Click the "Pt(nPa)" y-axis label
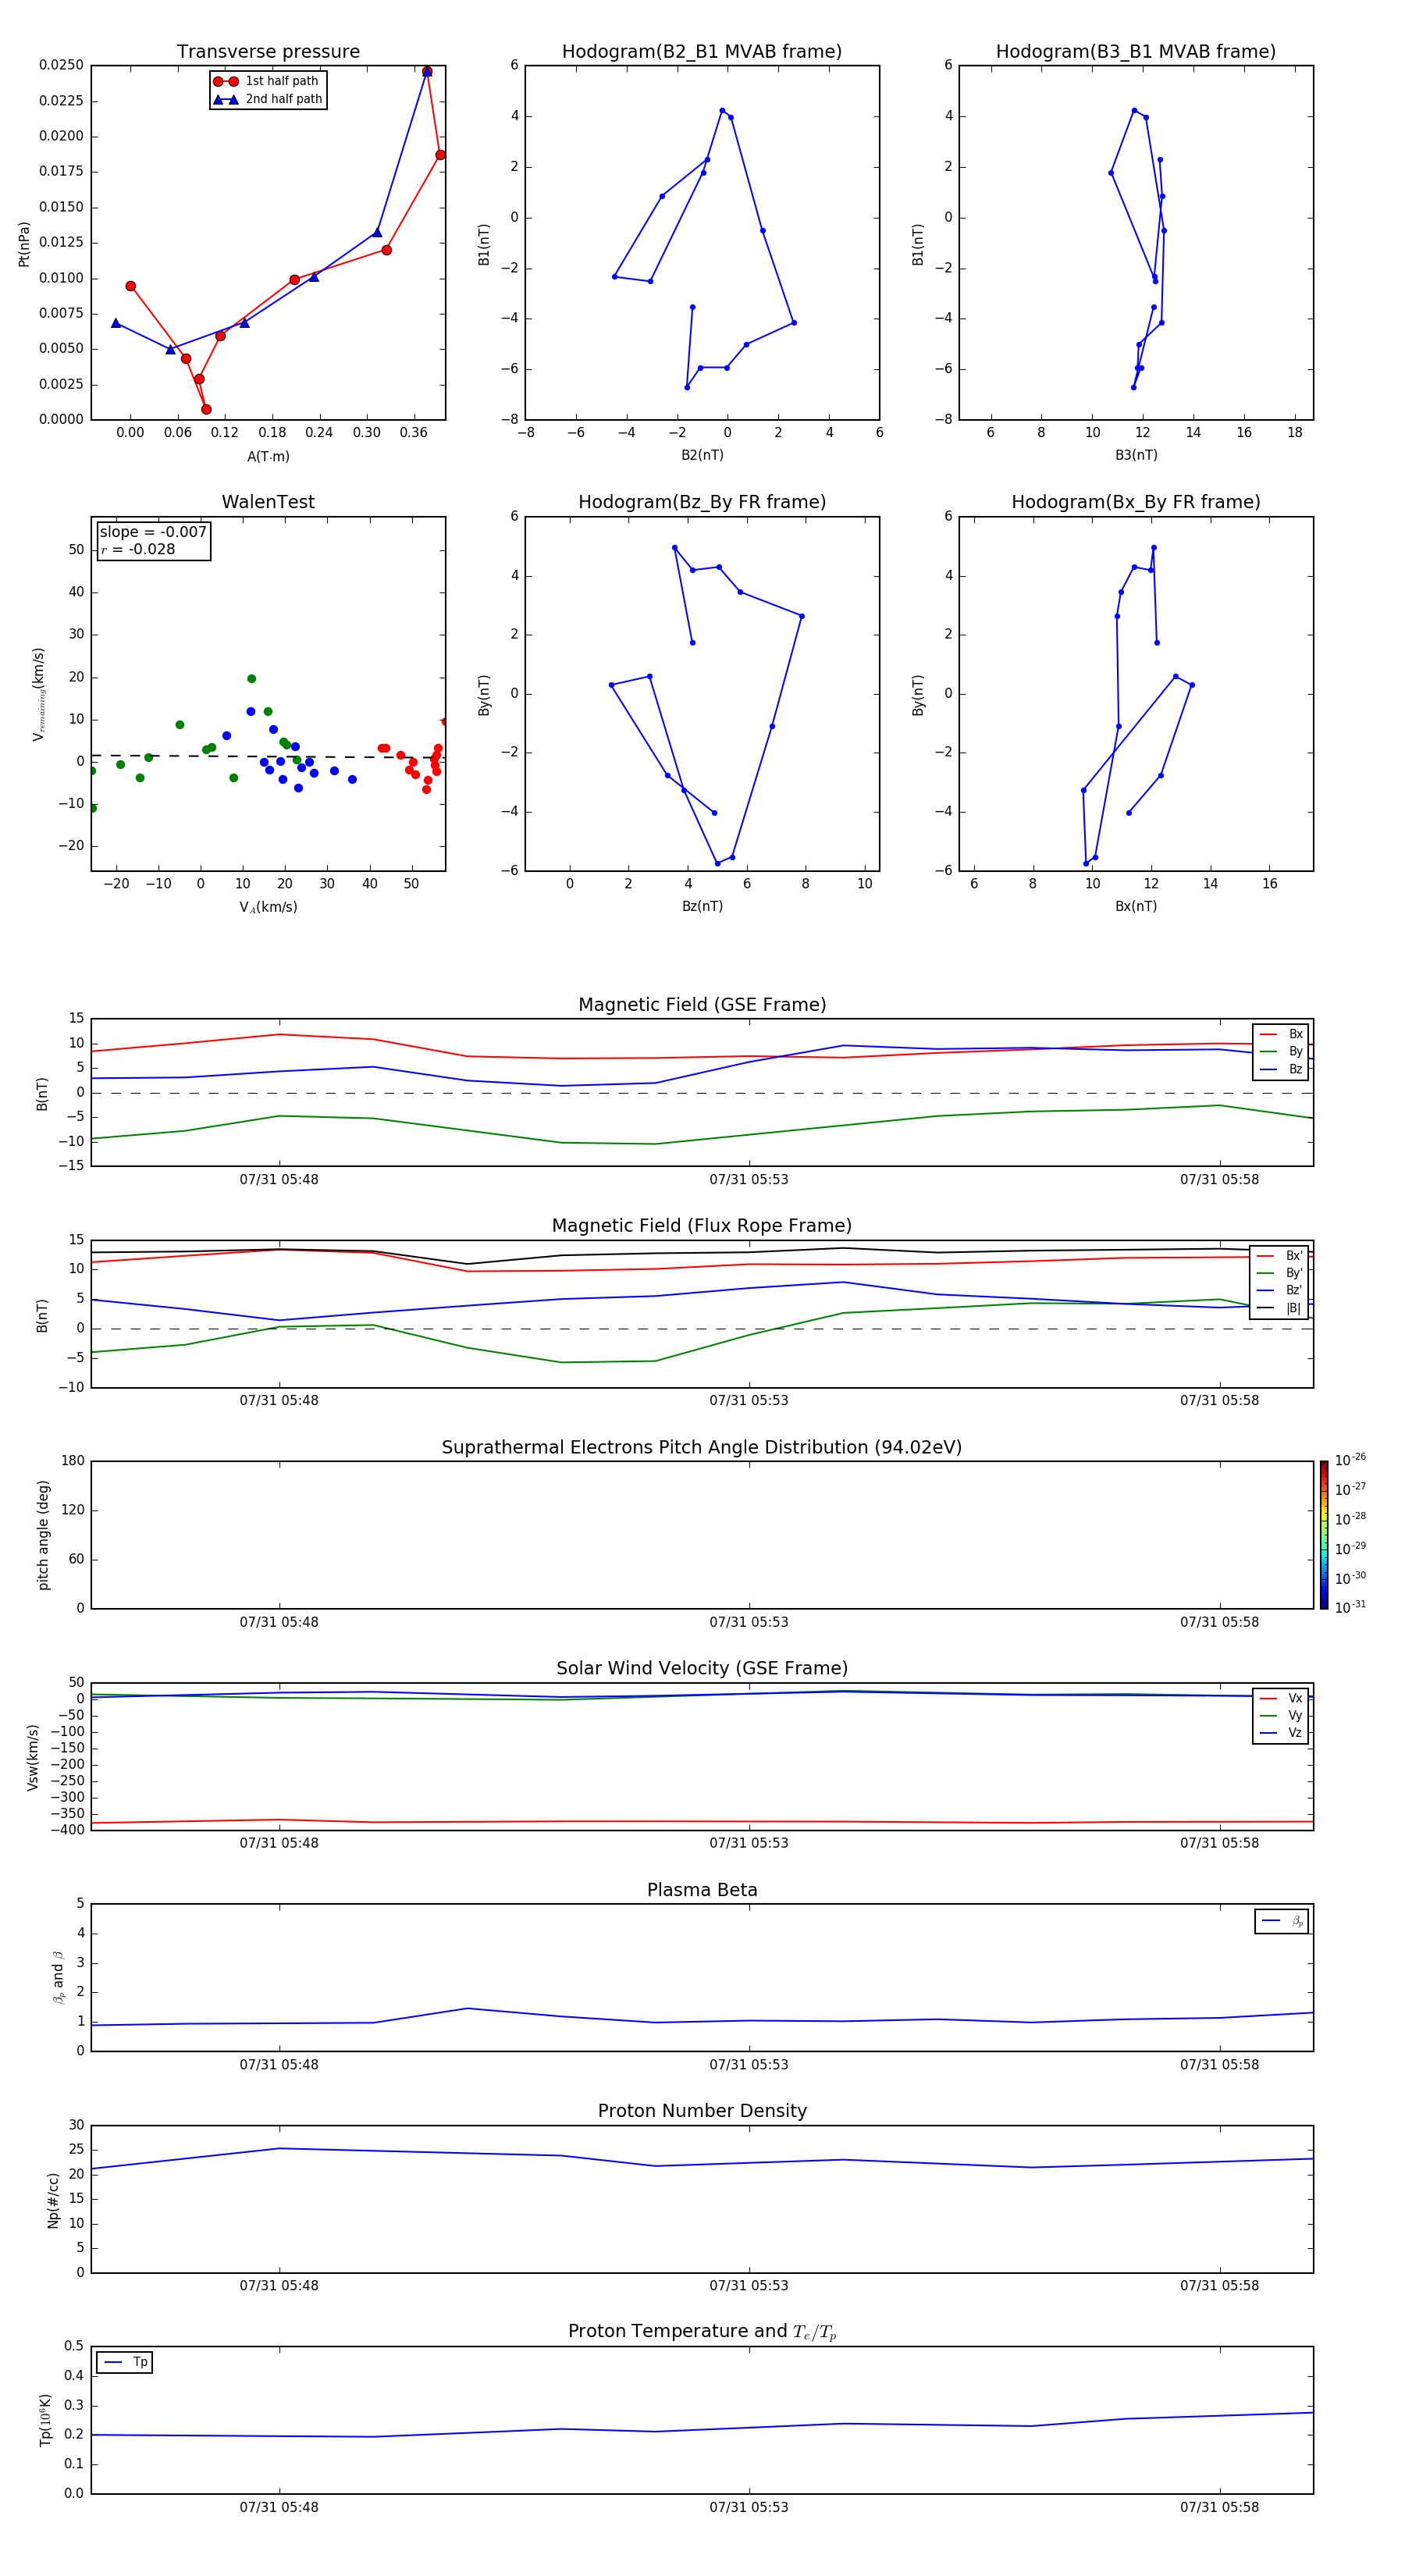 click(24, 244)
